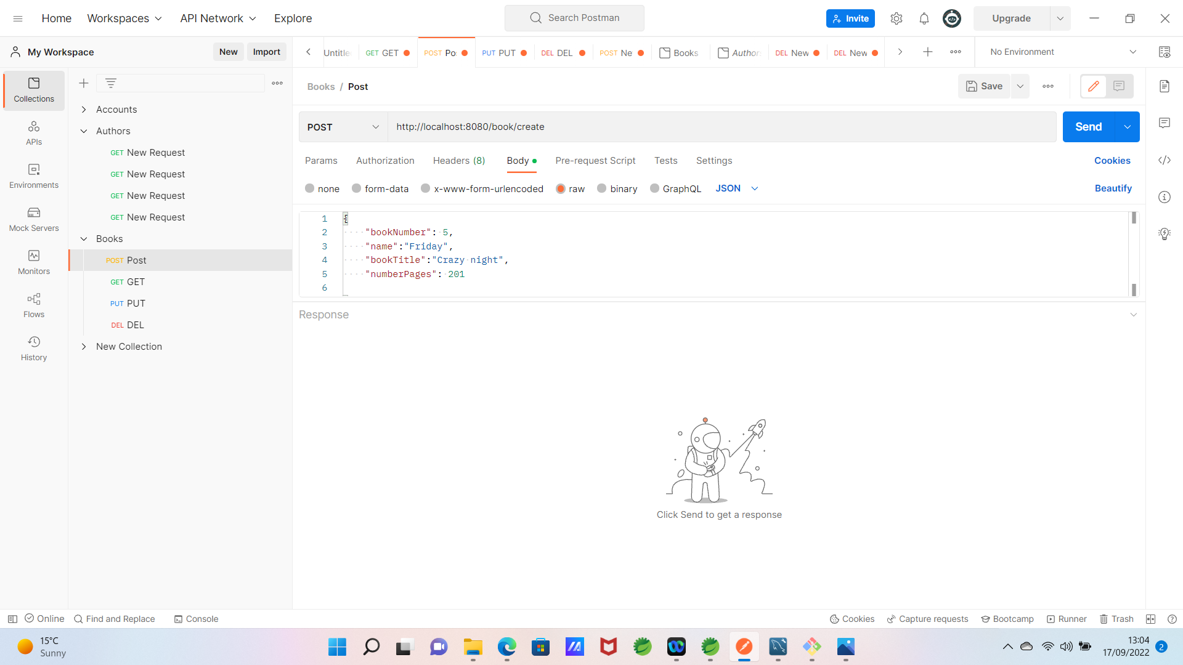The image size is (1183, 665).
Task: Open the comments icon in right sidebar
Action: click(x=1165, y=123)
